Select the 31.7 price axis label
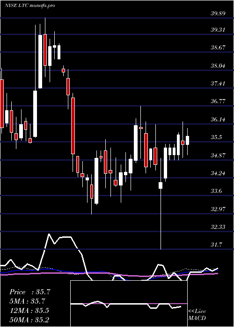The height and width of the screenshot is (327, 234). 217,244
